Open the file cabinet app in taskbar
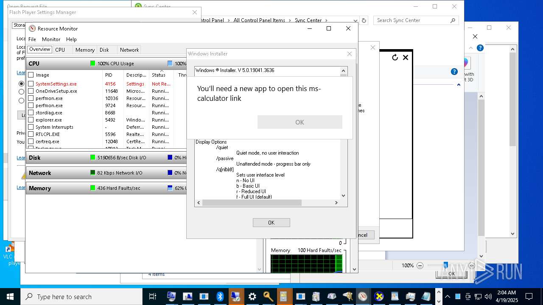The height and width of the screenshot is (305, 543). pyautogui.click(x=284, y=297)
